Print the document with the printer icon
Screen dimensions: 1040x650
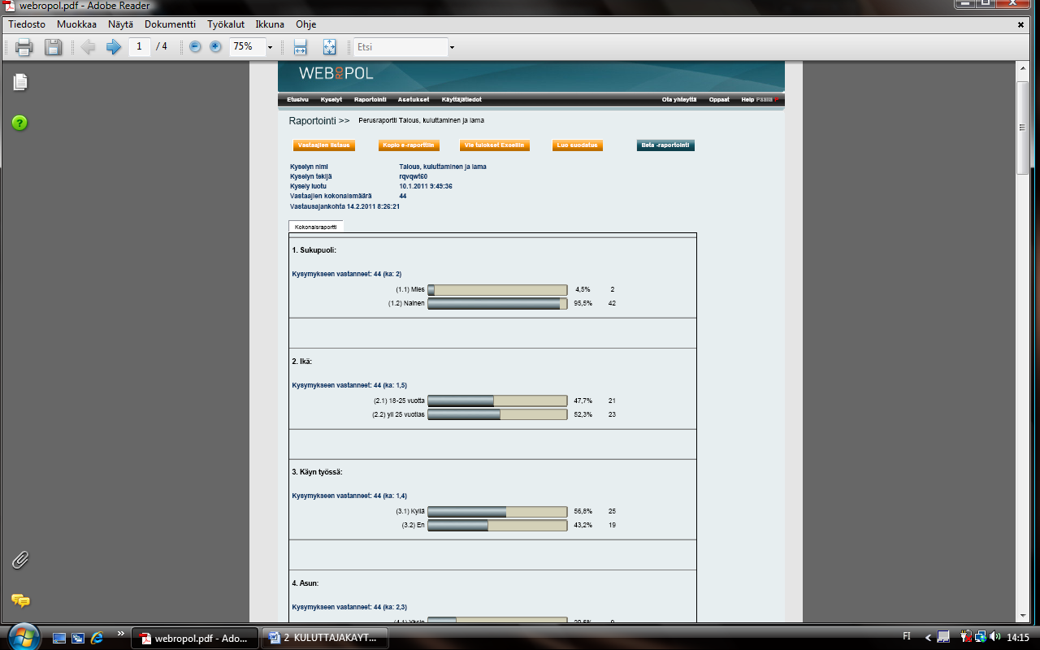coord(24,47)
